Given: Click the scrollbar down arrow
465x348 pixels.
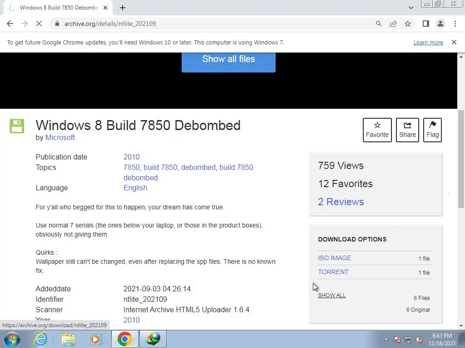Looking at the screenshot, I should (461, 326).
